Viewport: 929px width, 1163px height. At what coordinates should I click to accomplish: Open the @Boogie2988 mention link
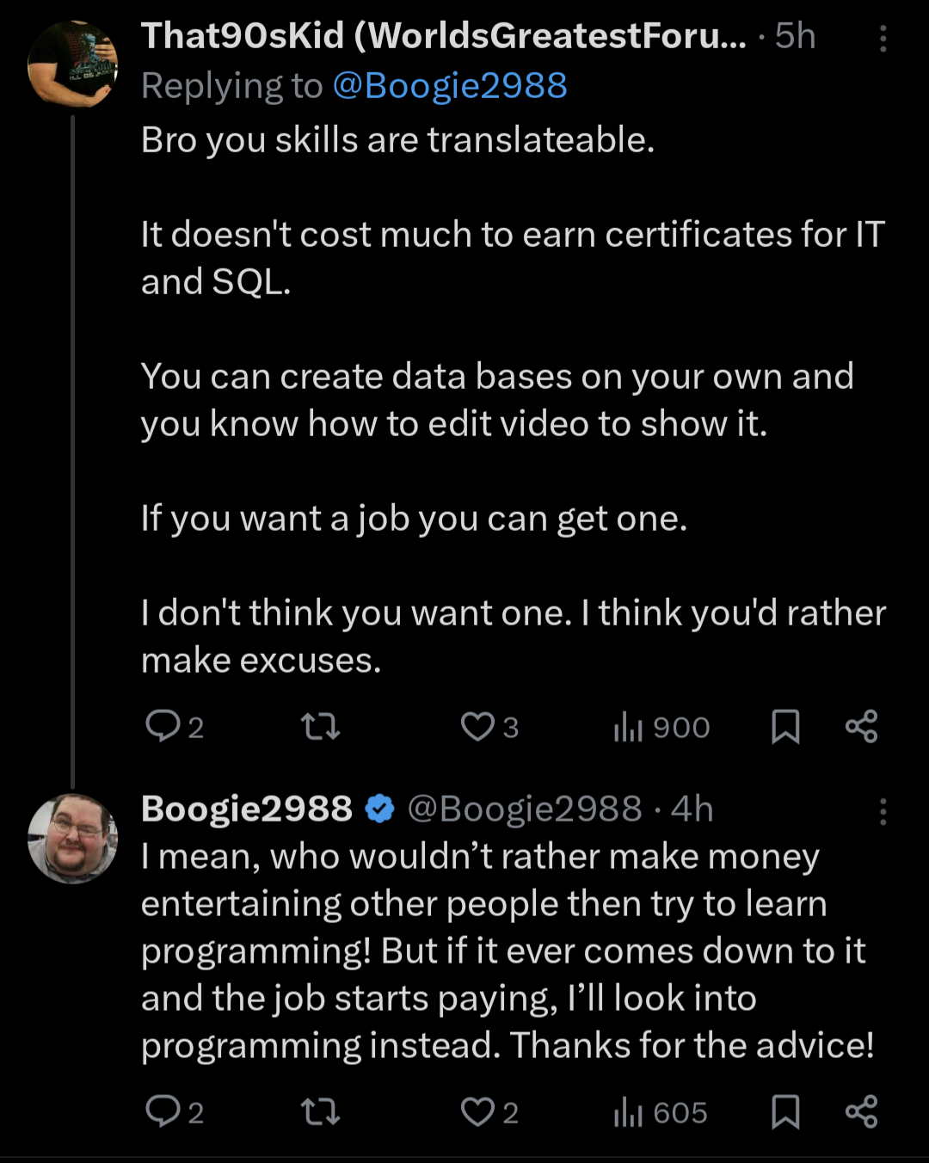tap(449, 85)
